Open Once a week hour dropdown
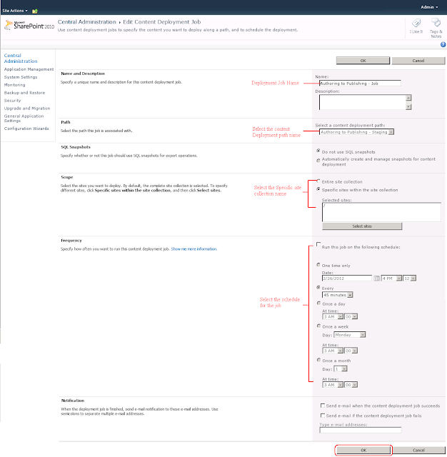Screen dimensions: 447x457 tap(333, 351)
